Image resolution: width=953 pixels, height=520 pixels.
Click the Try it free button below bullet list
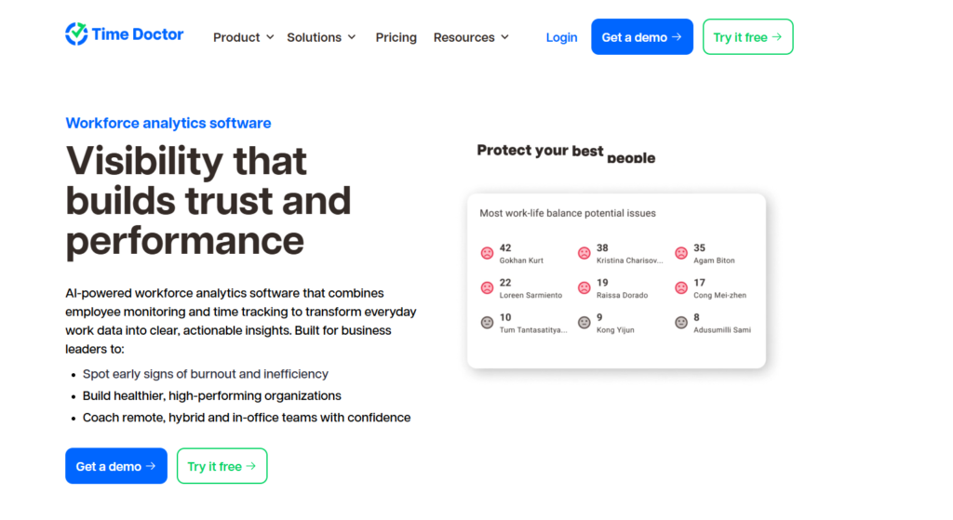point(221,466)
